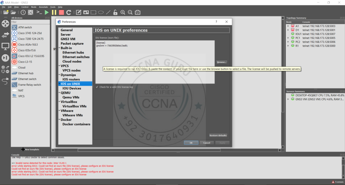Collapse the QEMU preferences section

(x=59, y=93)
